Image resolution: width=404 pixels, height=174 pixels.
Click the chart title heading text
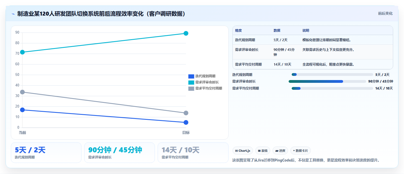pos(101,14)
